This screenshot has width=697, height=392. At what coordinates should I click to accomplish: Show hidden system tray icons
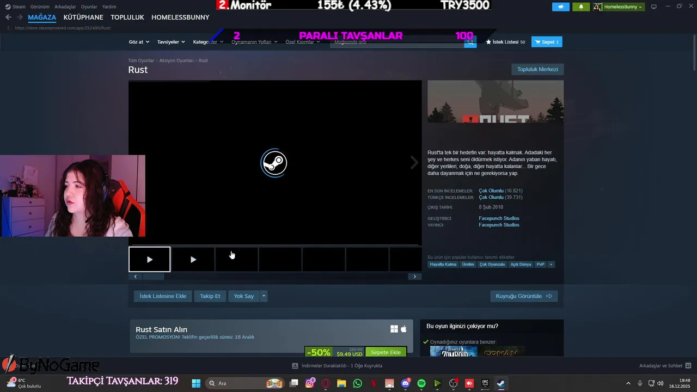pos(628,383)
